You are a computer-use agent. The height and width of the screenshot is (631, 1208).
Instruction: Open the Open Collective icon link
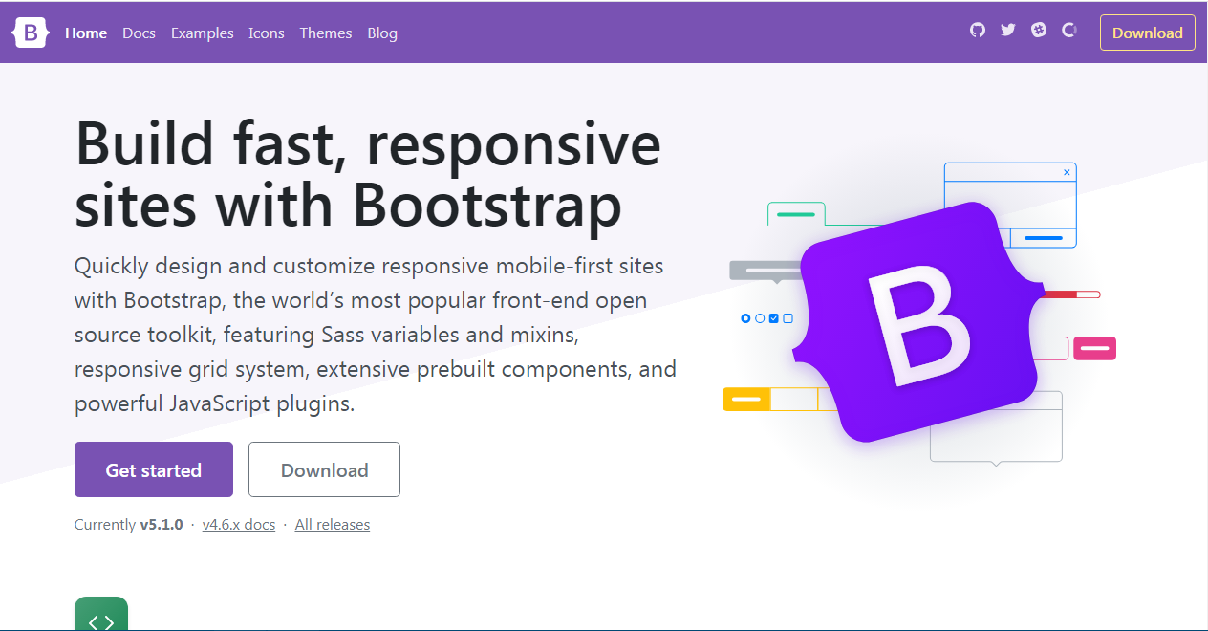pos(1069,31)
